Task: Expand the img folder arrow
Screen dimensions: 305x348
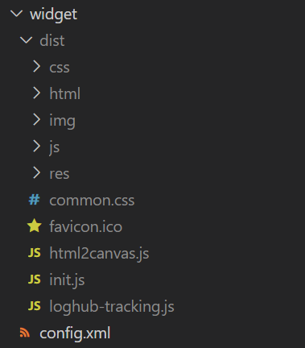Action: (36, 120)
